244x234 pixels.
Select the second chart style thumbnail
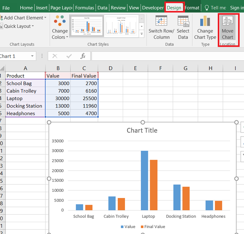pos(121,26)
